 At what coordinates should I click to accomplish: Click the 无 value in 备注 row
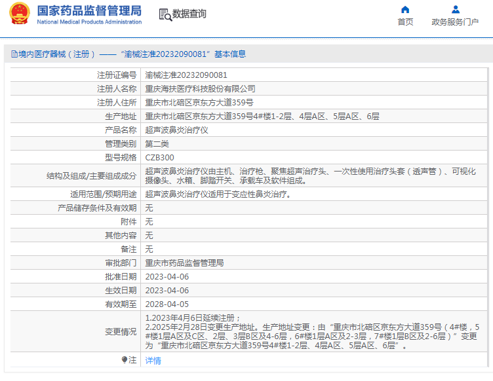[x=149, y=249]
